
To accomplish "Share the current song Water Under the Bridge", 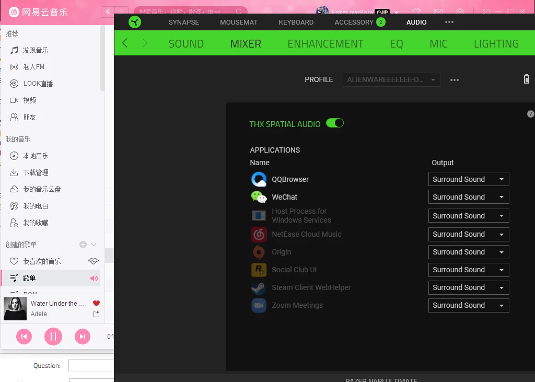I will coord(96,314).
